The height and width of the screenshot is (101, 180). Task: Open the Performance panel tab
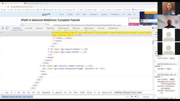point(63,28)
